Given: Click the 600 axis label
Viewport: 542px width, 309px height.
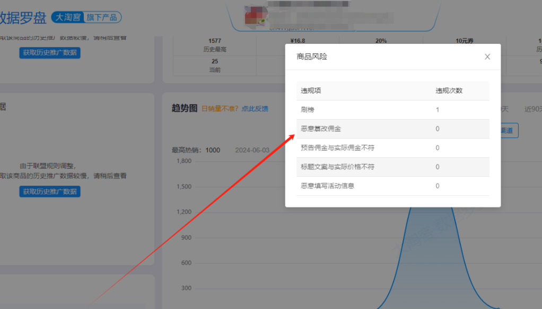Looking at the screenshot, I should [x=186, y=263].
